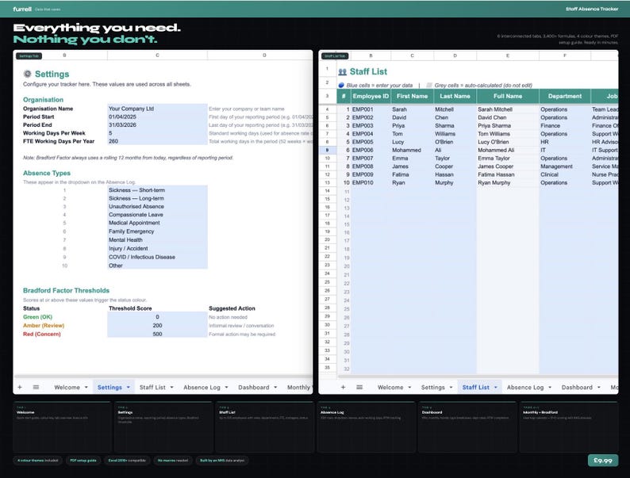Image resolution: width=630 pixels, height=478 pixels.
Task: Switch to the Dashboard tab in the Settings window
Action: coord(254,388)
